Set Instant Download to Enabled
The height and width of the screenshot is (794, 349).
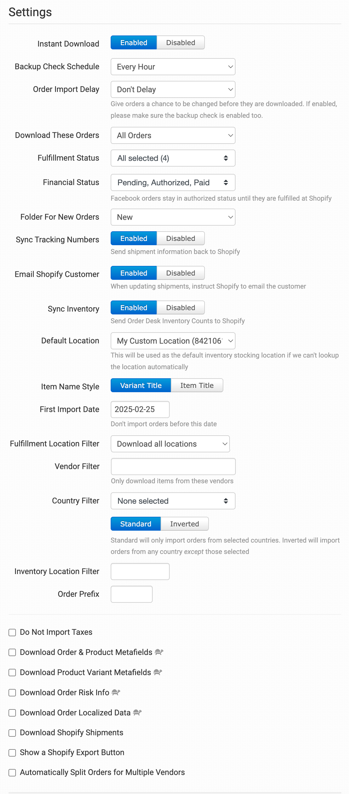133,43
